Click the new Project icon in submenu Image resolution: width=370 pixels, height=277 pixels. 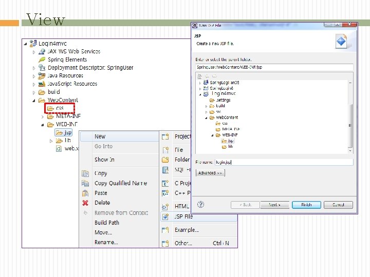165,136
